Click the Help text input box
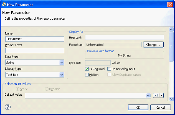Viewport: 175px width, 115px height. click(x=124, y=37)
